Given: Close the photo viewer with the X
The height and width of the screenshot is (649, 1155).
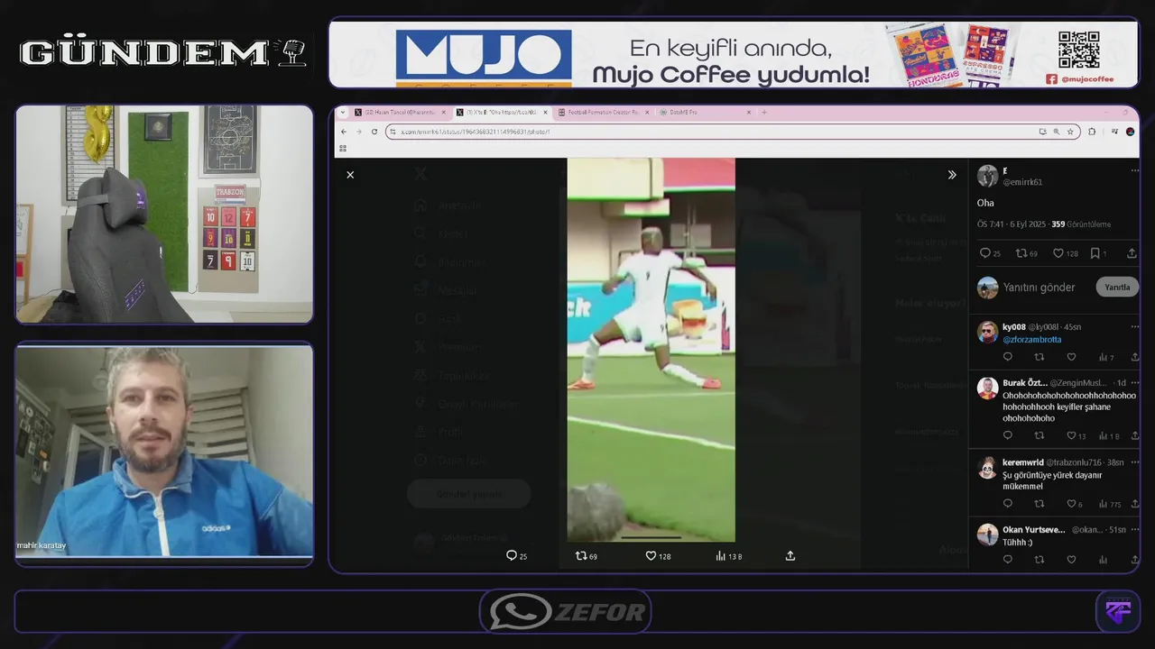Looking at the screenshot, I should click(350, 175).
